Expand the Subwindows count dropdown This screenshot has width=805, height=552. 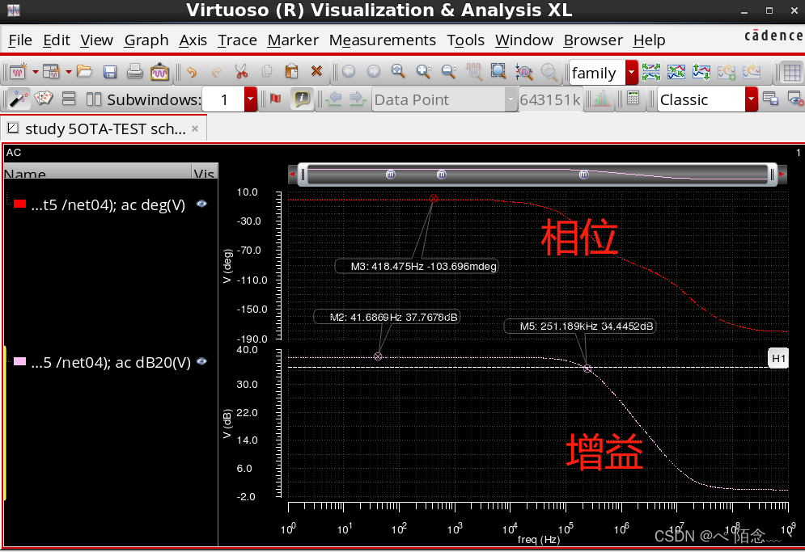coord(250,99)
